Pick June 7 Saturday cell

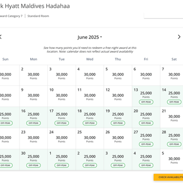172,75
